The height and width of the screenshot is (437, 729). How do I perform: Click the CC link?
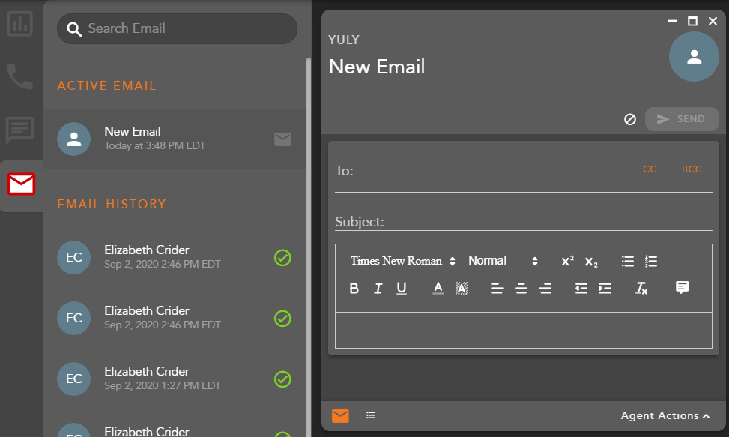650,169
